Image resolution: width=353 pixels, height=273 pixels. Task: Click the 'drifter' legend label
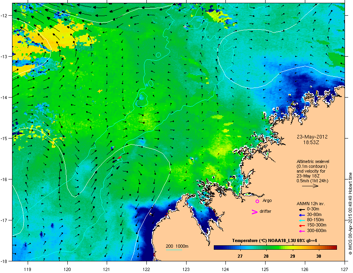[266, 211]
